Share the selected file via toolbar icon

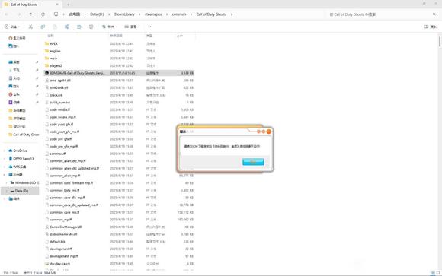(x=79, y=27)
